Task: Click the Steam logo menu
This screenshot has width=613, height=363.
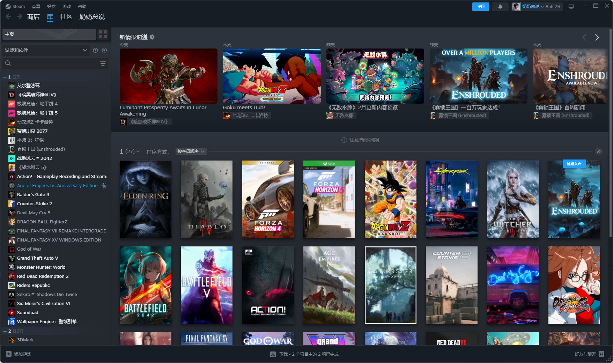Action: (15, 6)
